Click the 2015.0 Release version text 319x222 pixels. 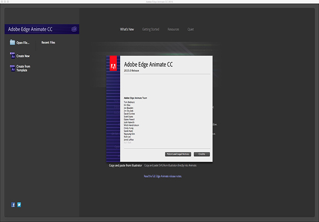pos(131,71)
